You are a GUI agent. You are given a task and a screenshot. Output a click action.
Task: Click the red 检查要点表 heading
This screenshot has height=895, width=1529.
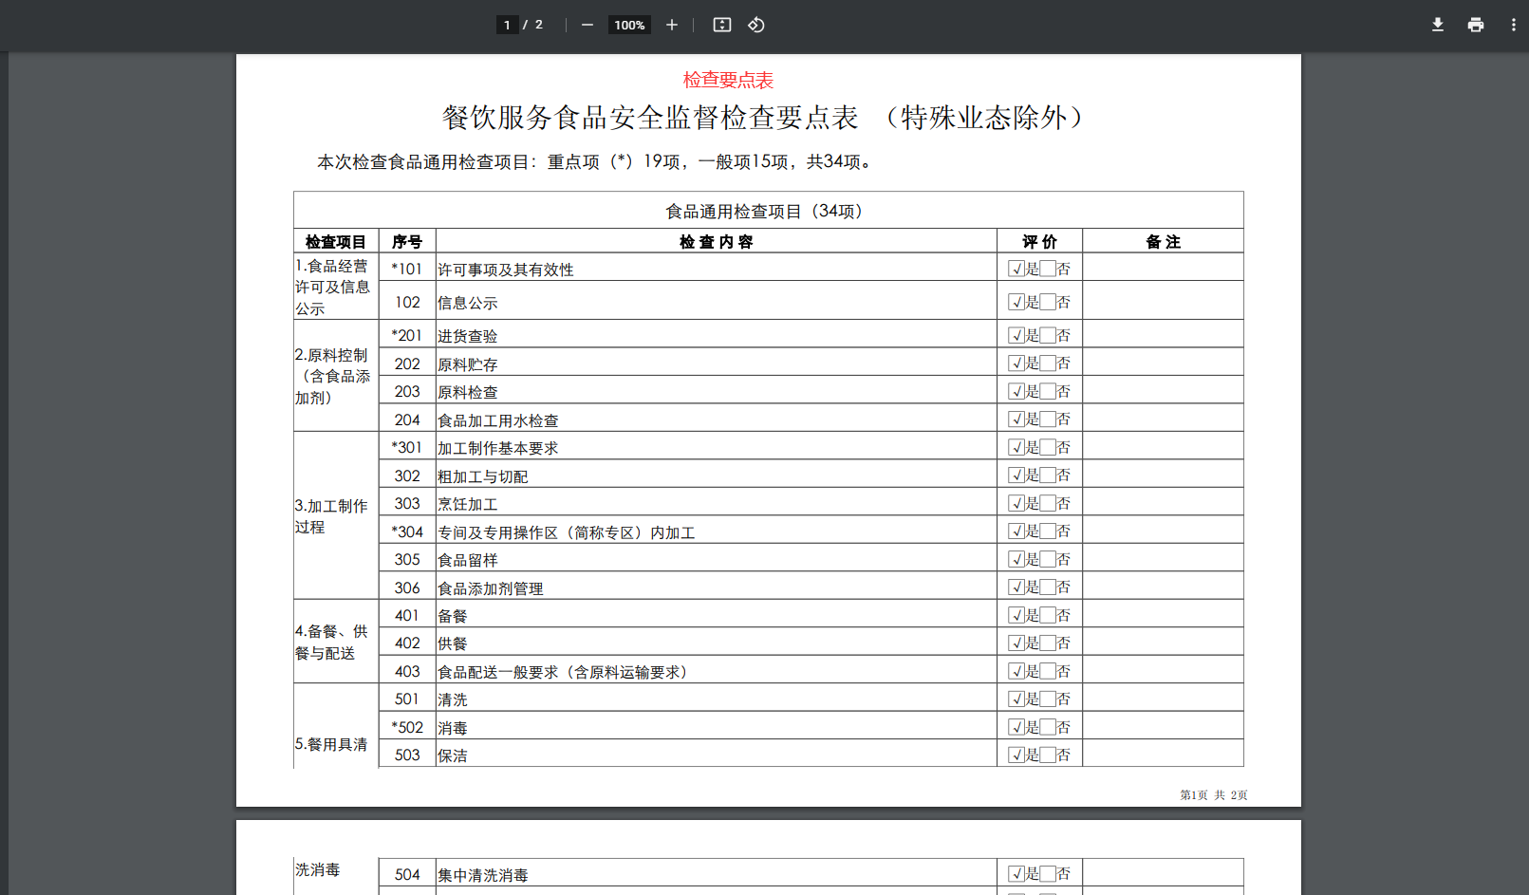coord(728,80)
